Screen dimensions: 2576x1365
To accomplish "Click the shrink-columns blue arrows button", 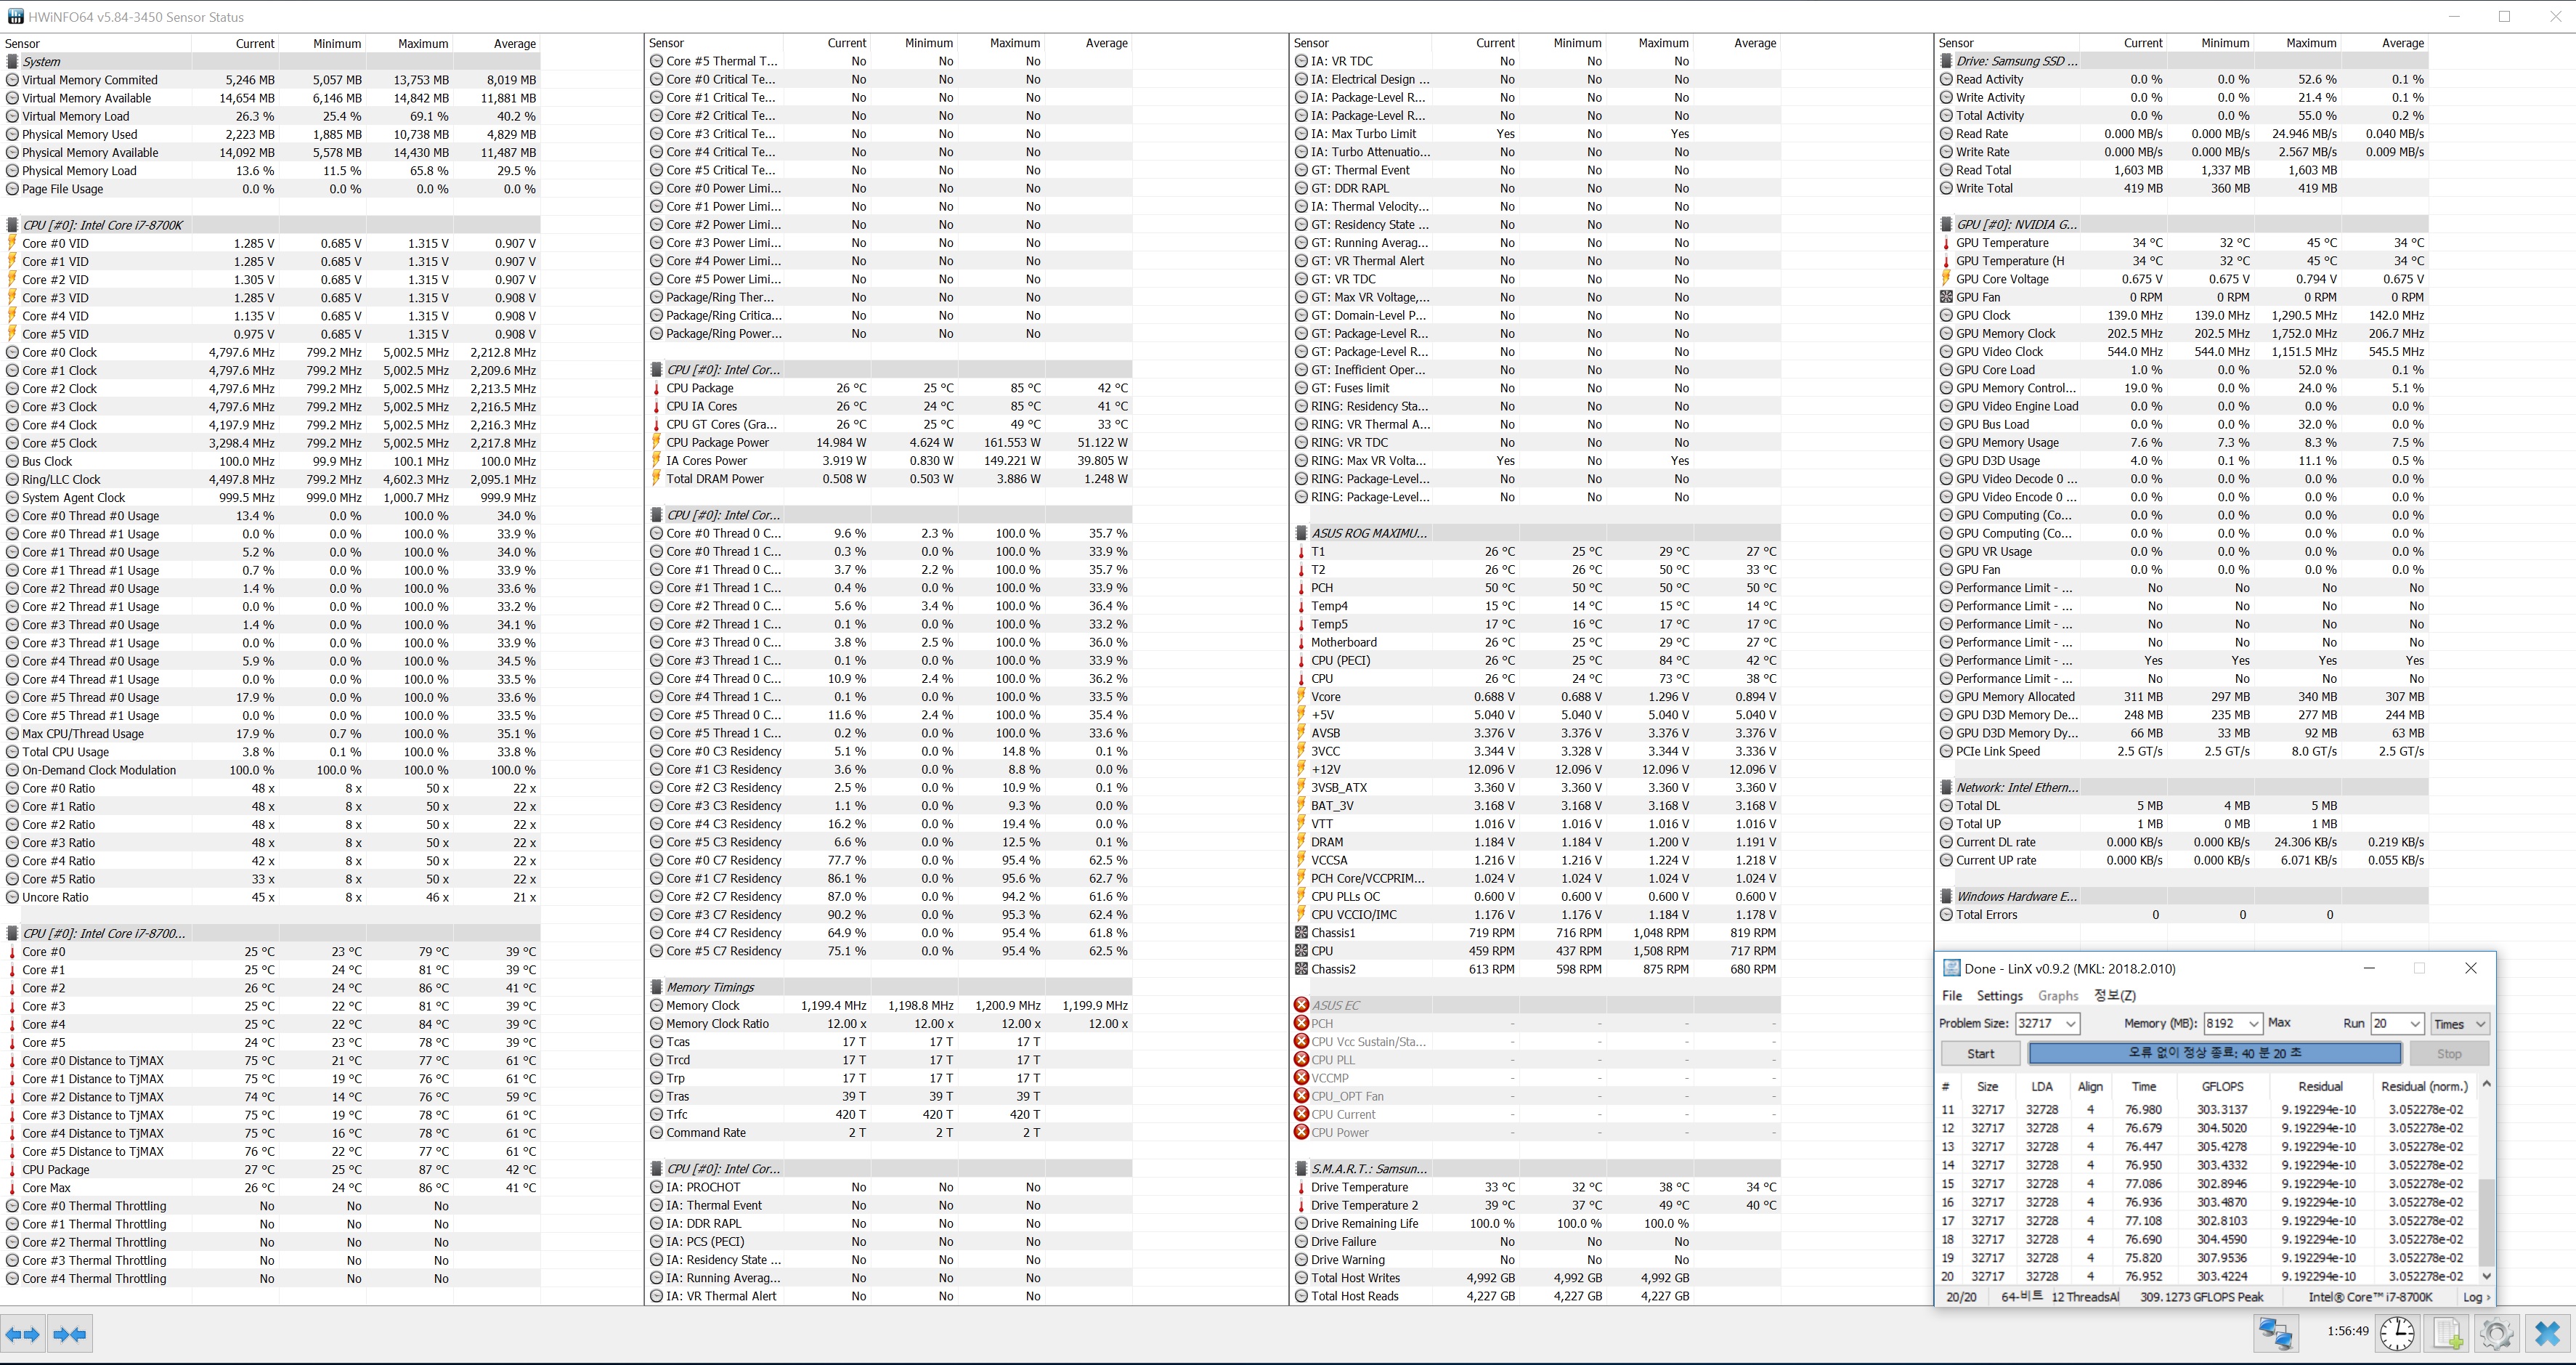I will tap(70, 1334).
